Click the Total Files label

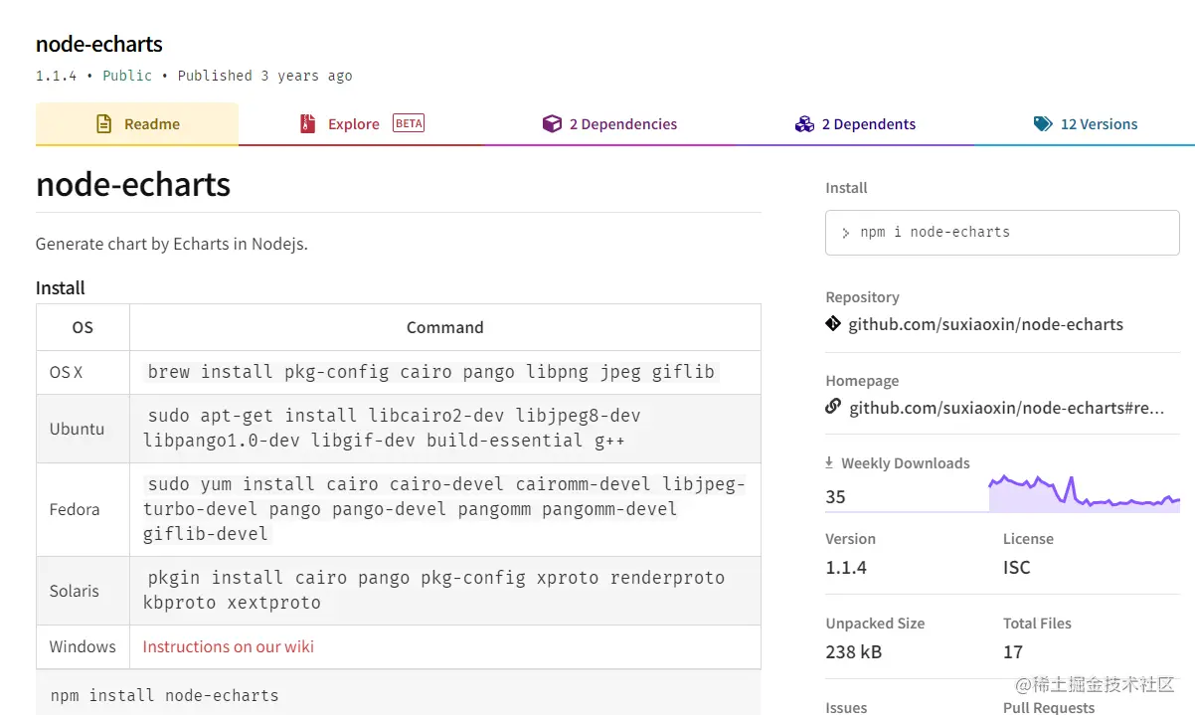pyautogui.click(x=1037, y=623)
